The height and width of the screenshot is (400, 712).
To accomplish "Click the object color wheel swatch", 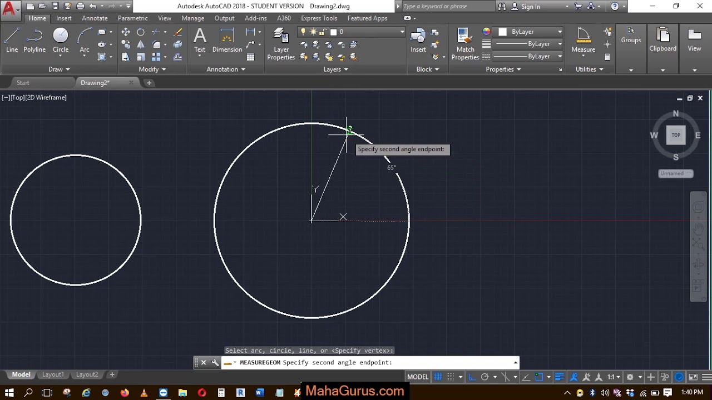I will point(487,32).
